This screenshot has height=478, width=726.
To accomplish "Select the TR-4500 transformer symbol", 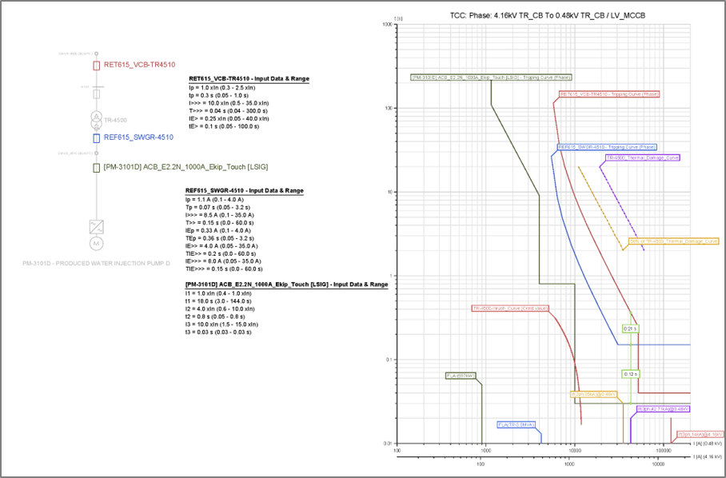I will pyautogui.click(x=96, y=120).
